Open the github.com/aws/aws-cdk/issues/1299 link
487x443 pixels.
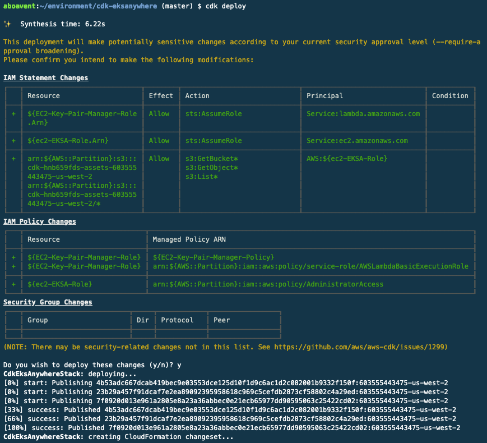click(359, 347)
